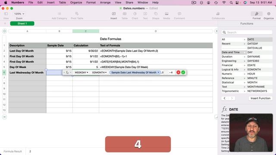
Task: Open the Format menu
Action: coord(91,3)
